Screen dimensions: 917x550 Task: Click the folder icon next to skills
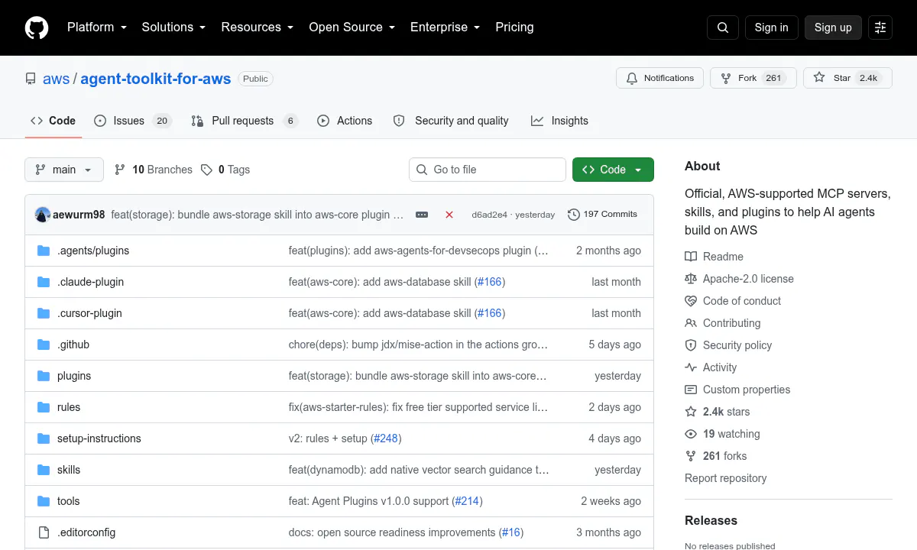(44, 470)
